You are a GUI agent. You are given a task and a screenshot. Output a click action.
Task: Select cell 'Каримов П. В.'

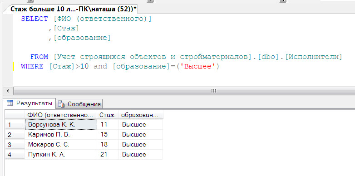[x=61, y=134]
